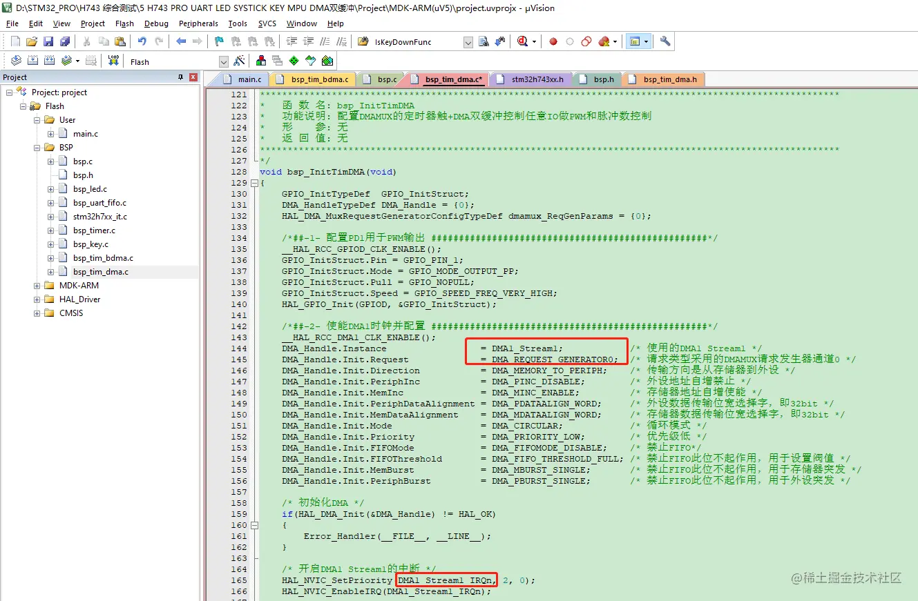Open the Tools menu
The image size is (918, 601).
click(238, 23)
